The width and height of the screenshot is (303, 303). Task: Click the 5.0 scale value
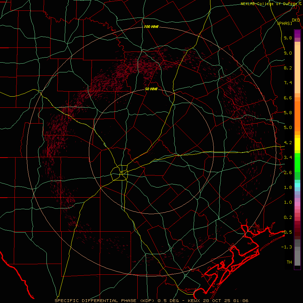tap(288, 128)
